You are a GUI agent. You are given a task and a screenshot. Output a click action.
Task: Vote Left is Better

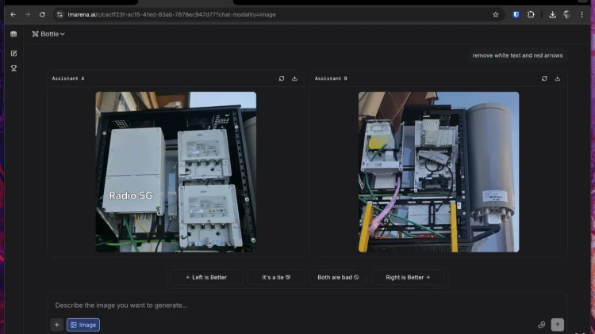click(x=205, y=277)
